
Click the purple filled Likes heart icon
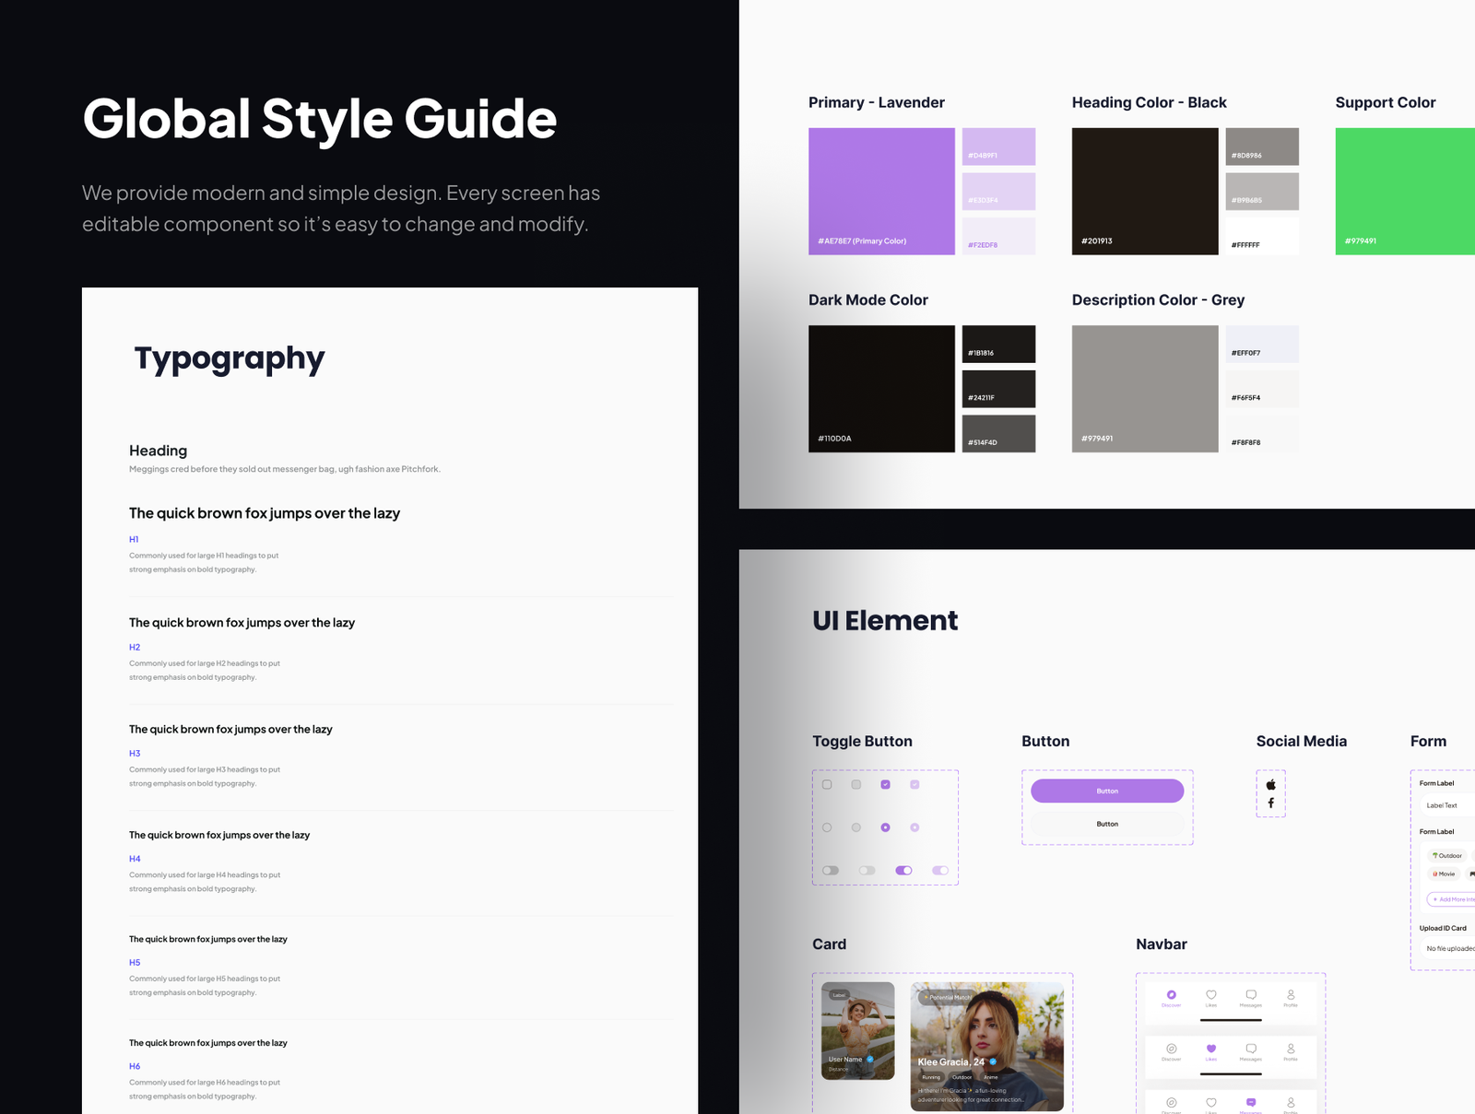pyautogui.click(x=1210, y=1049)
